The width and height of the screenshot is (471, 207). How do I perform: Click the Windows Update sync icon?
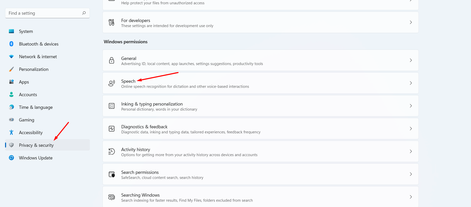coord(11,158)
